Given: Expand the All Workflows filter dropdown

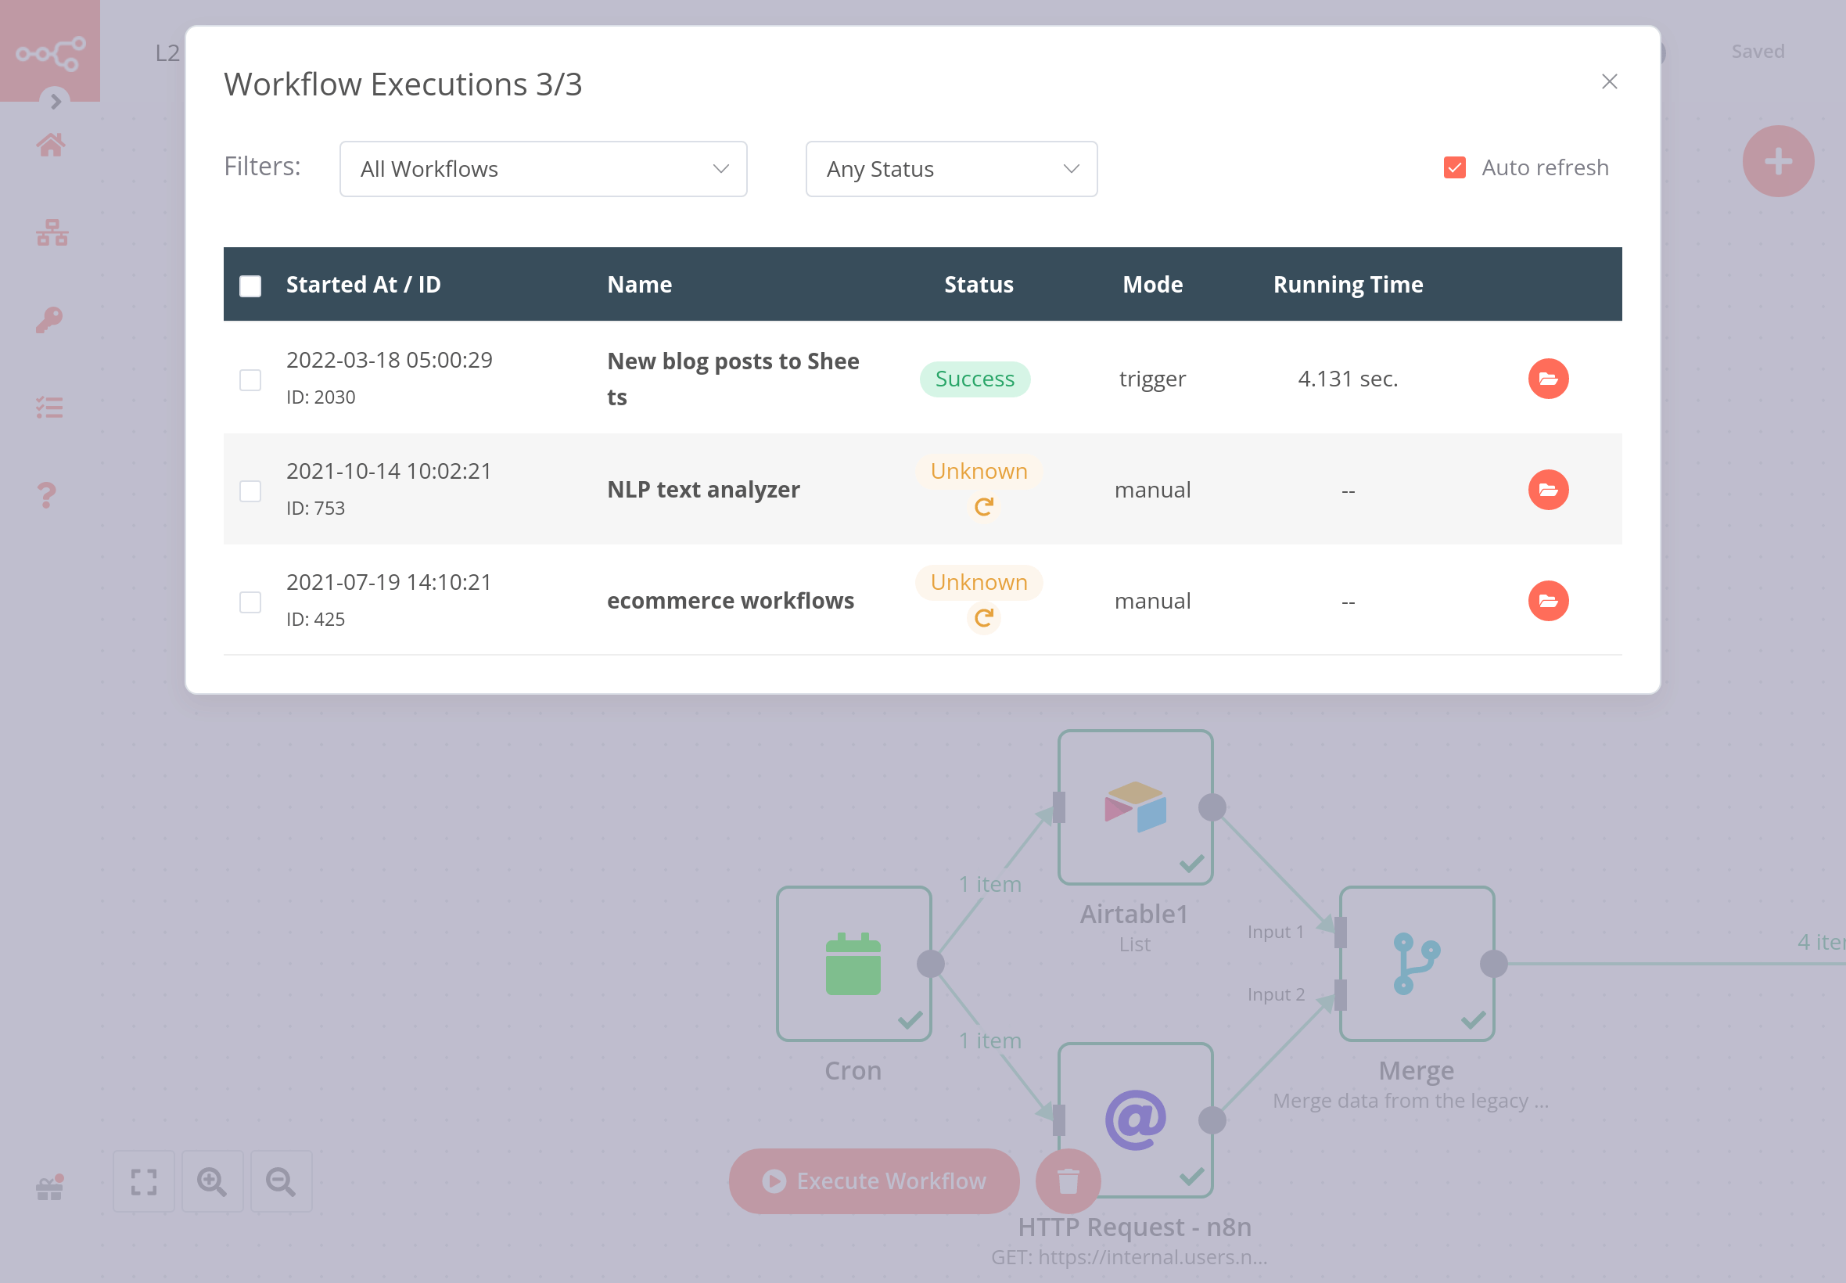Looking at the screenshot, I should (x=543, y=169).
